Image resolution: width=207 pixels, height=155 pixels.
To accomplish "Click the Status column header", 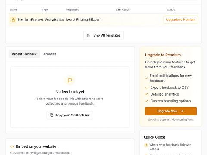I will click(x=171, y=10).
